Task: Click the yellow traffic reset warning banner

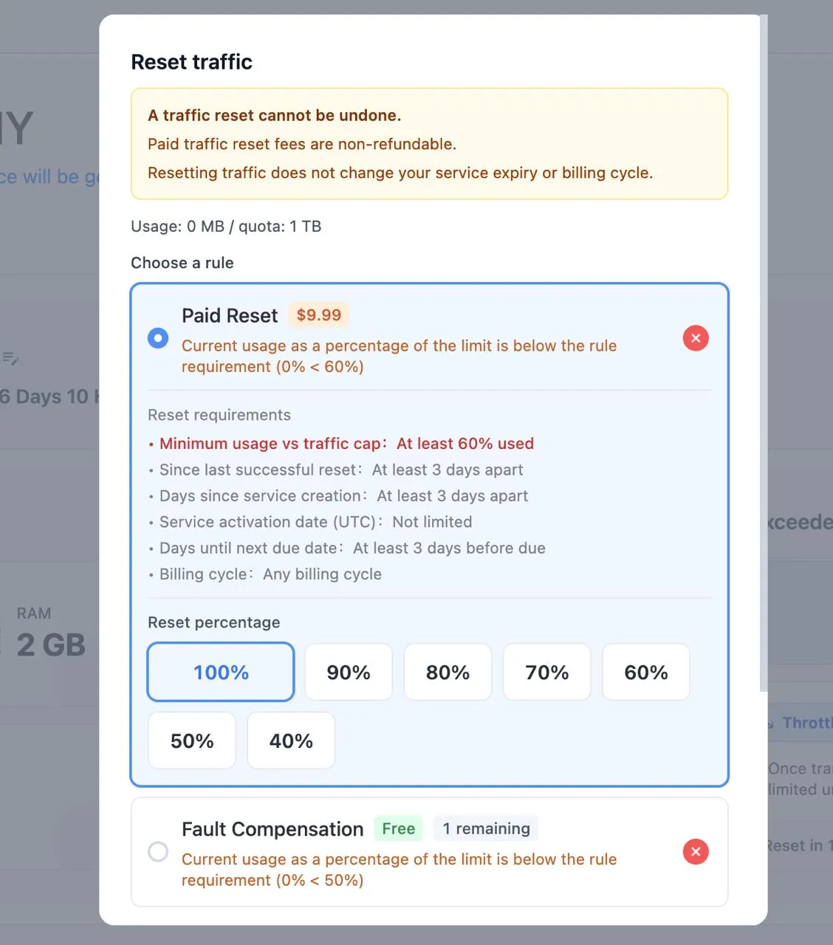Action: tap(428, 144)
